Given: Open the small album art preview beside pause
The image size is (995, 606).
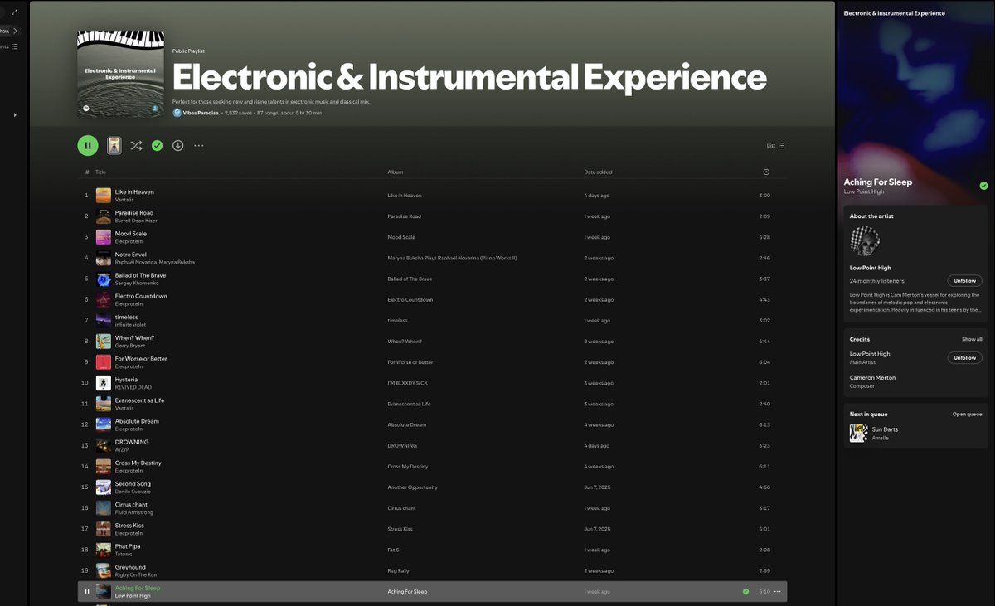Looking at the screenshot, I should click(114, 145).
